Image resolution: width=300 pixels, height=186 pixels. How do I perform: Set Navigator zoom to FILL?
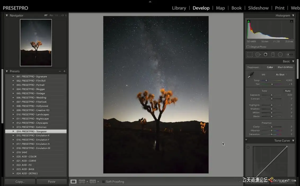point(51,15)
